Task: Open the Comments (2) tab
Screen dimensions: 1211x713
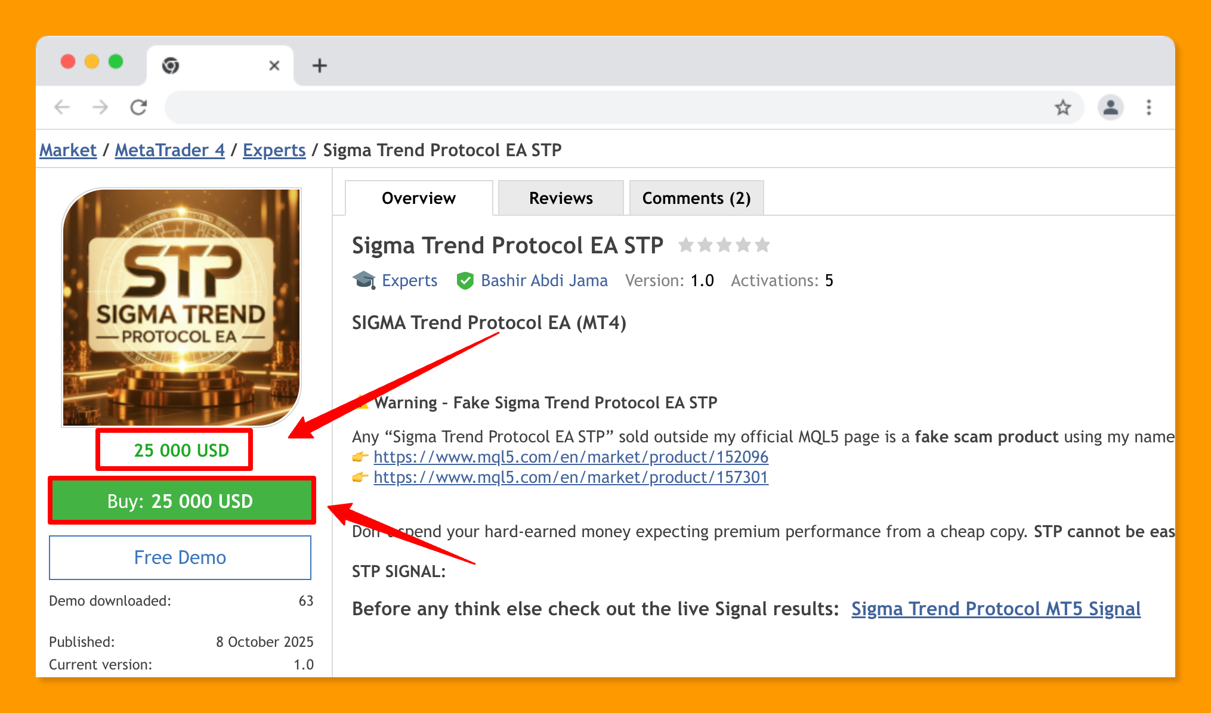Action: (x=696, y=198)
